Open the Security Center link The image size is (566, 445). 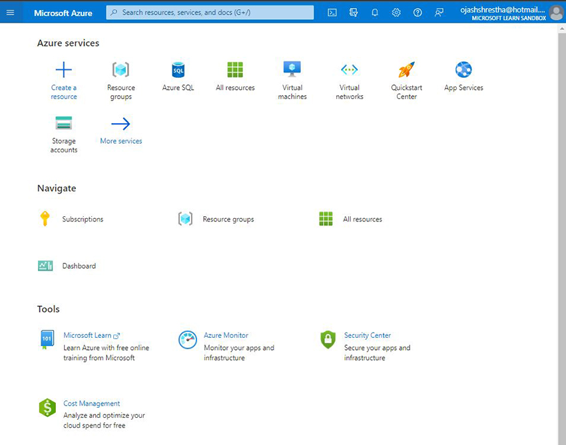pos(367,335)
